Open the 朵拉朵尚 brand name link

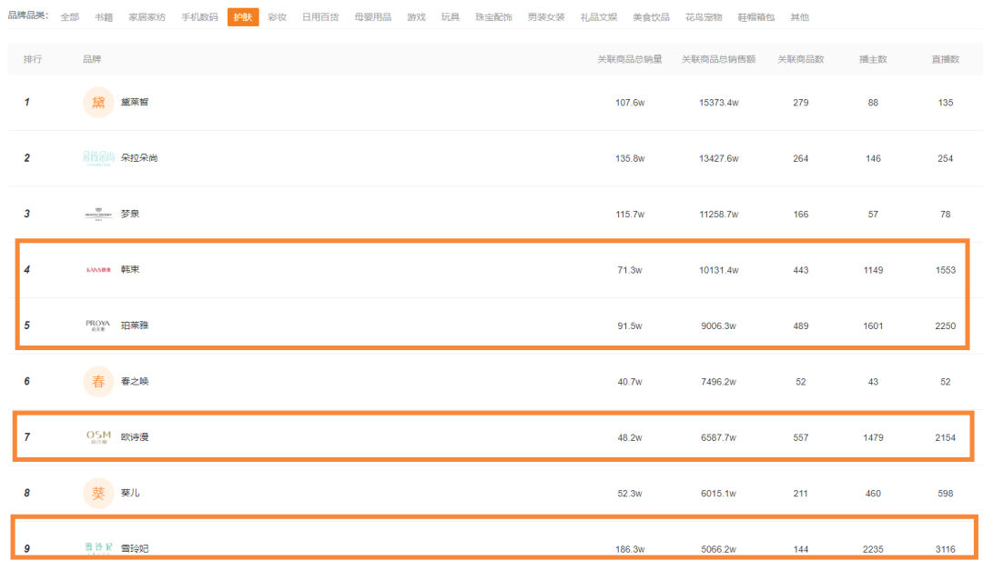point(139,158)
